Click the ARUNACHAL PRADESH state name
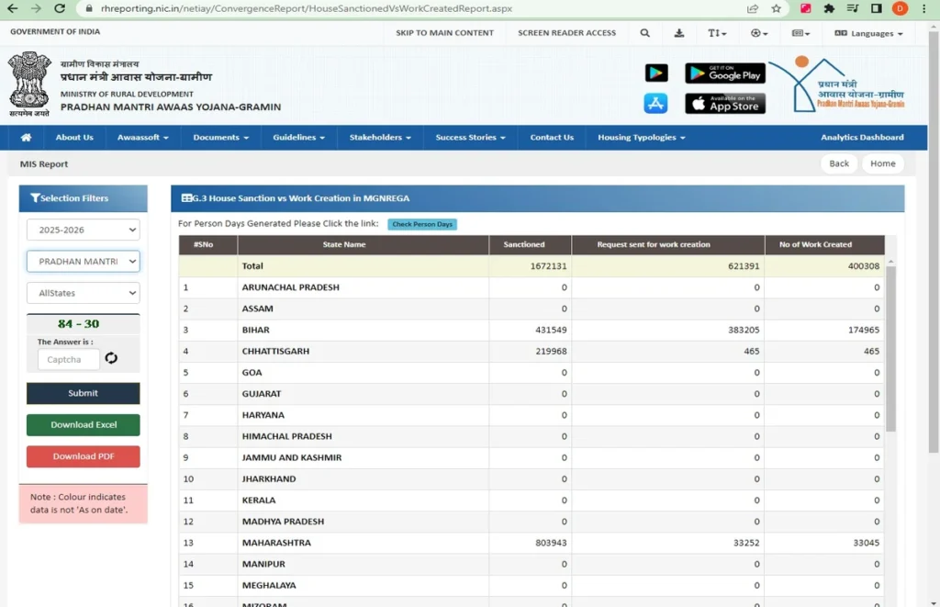Image resolution: width=940 pixels, height=607 pixels. pos(291,287)
